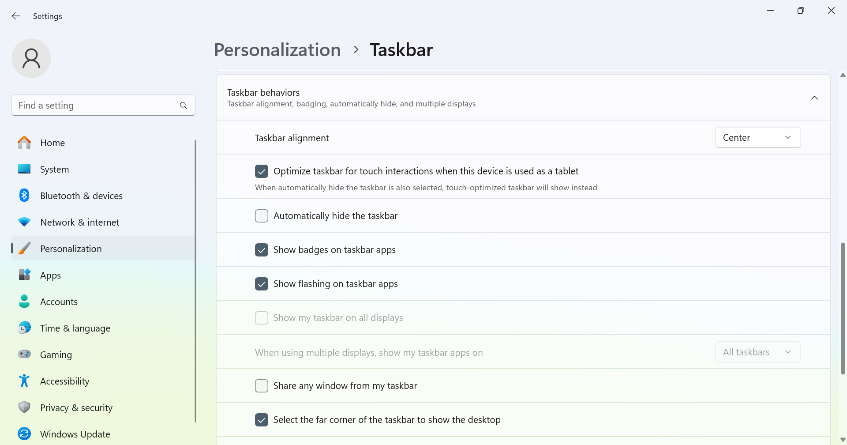Click the search magnifier icon
Screen dimensions: 847x445
184,106
